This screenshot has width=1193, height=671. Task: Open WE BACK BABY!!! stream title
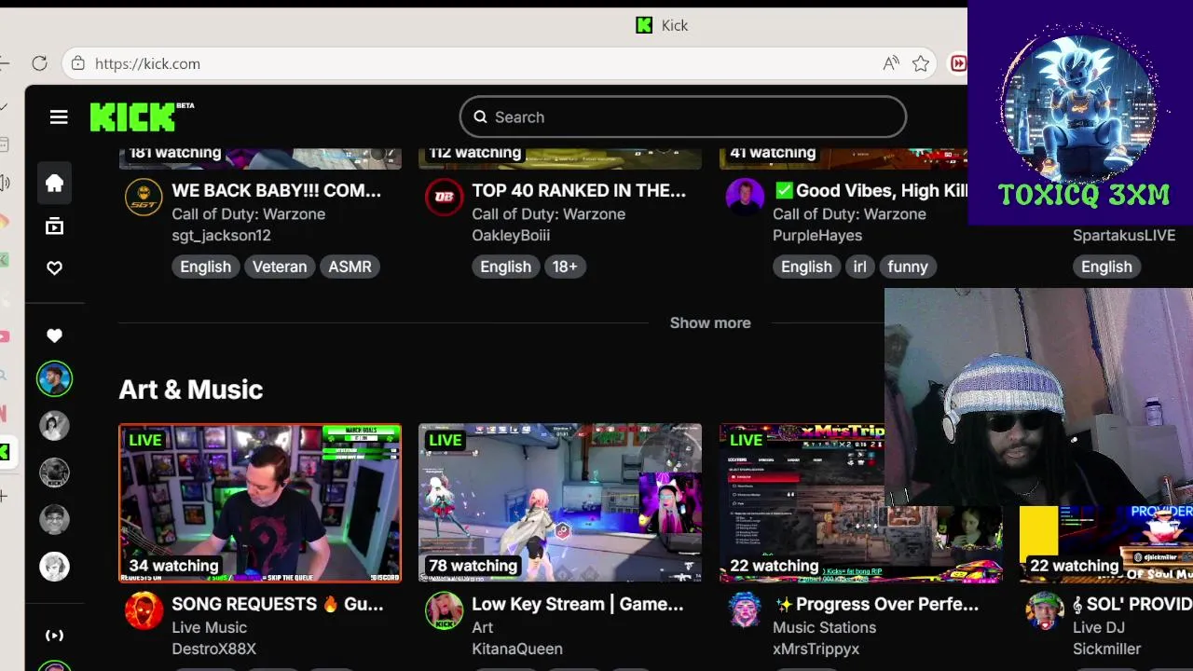(x=277, y=190)
